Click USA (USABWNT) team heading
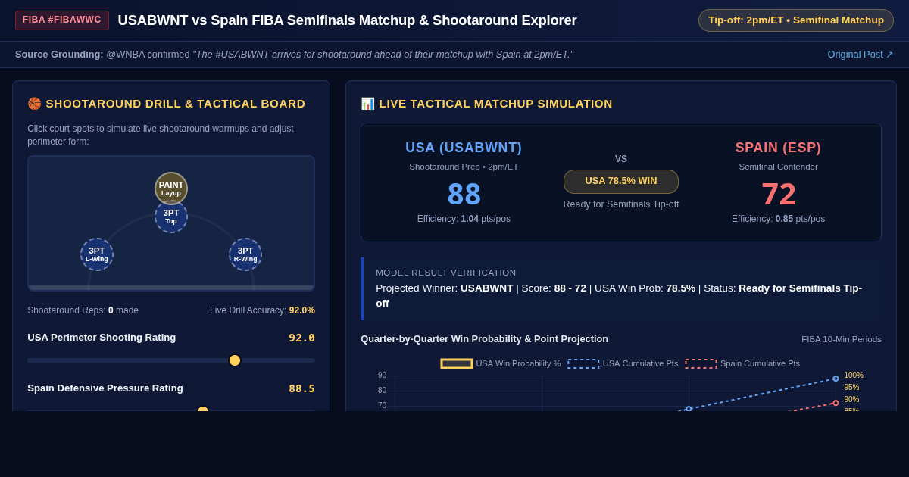909x477 pixels. click(464, 148)
